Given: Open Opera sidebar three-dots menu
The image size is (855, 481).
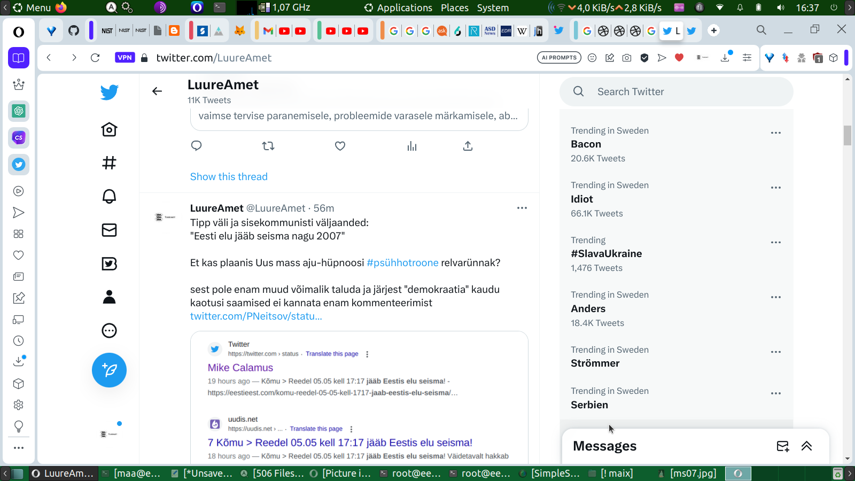Looking at the screenshot, I should (19, 448).
